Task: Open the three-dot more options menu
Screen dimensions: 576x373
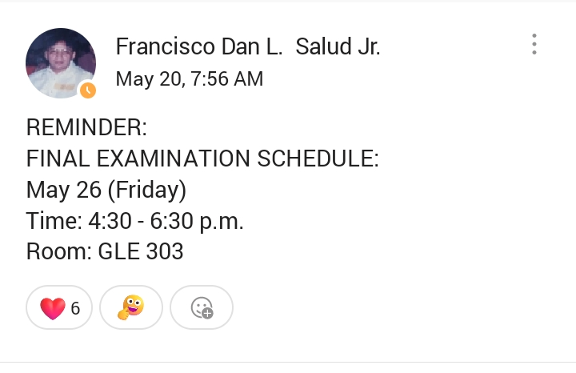Action: pos(534,44)
